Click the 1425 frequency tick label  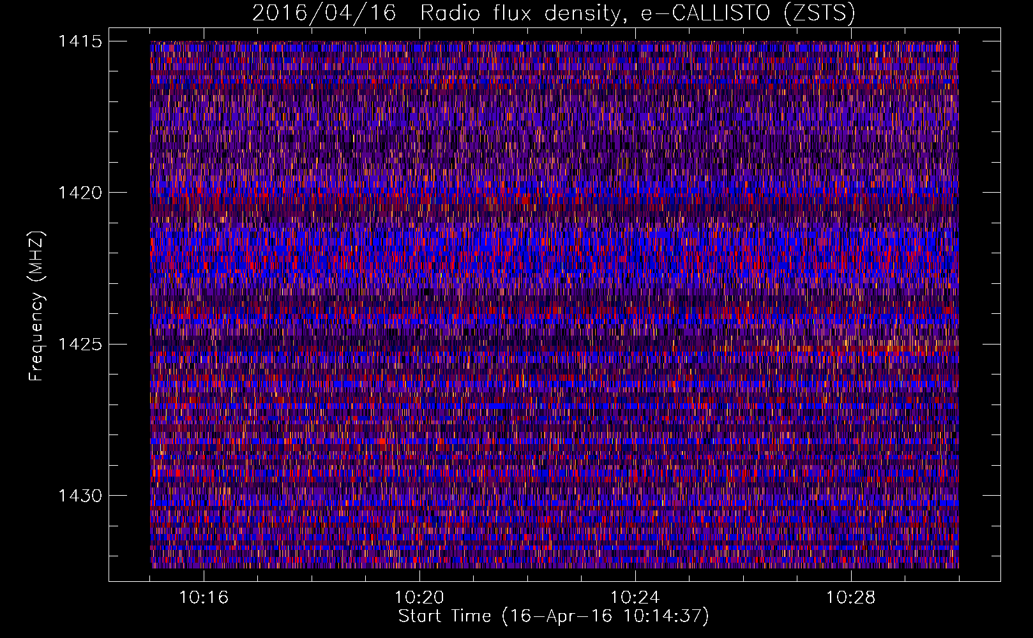point(80,345)
